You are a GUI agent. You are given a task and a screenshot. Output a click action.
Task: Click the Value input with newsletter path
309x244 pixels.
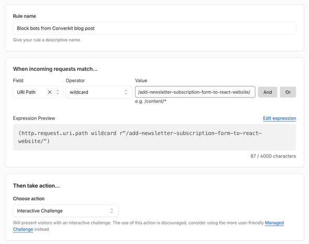tap(195, 92)
